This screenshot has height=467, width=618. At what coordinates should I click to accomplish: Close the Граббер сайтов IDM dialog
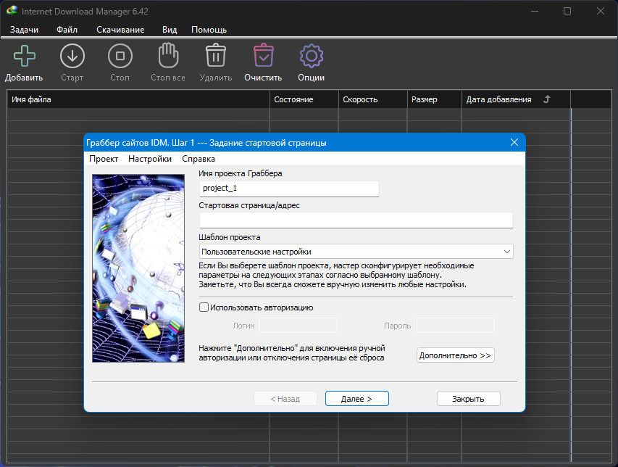click(514, 142)
